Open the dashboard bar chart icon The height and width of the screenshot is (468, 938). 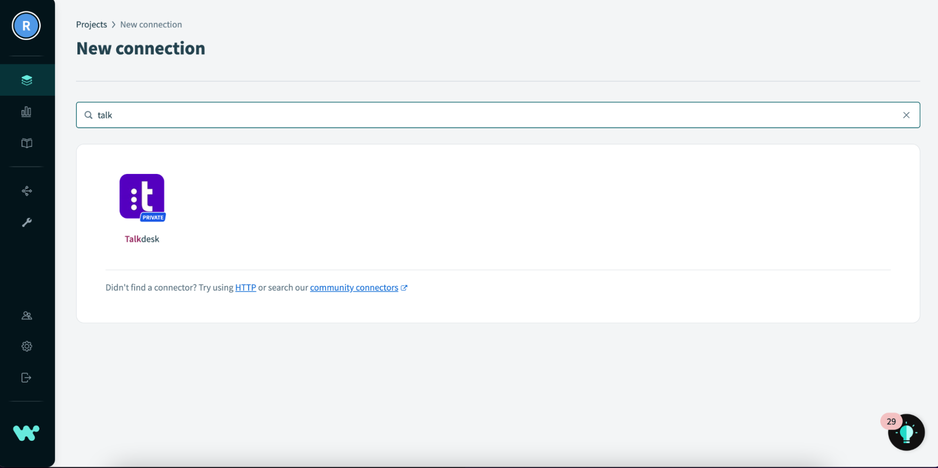[x=27, y=112]
